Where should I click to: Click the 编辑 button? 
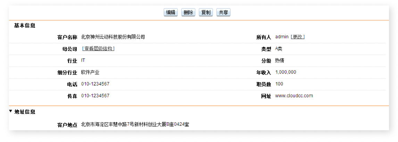click(x=171, y=12)
